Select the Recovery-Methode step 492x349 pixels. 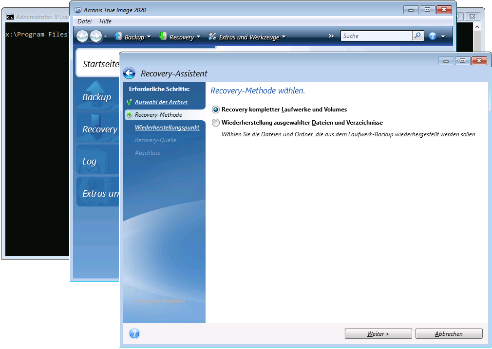(158, 115)
